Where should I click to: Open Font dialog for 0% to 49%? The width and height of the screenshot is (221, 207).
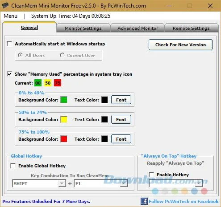point(121,100)
